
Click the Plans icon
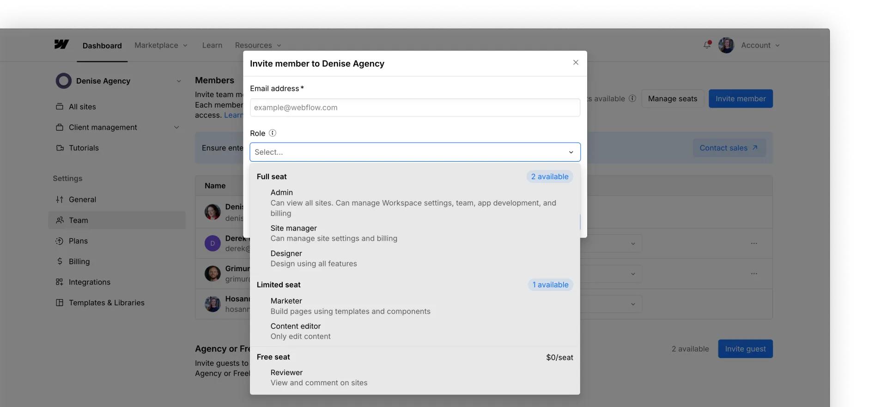click(x=60, y=241)
